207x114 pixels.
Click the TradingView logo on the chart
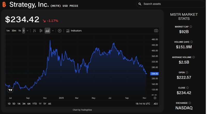pos(10,90)
